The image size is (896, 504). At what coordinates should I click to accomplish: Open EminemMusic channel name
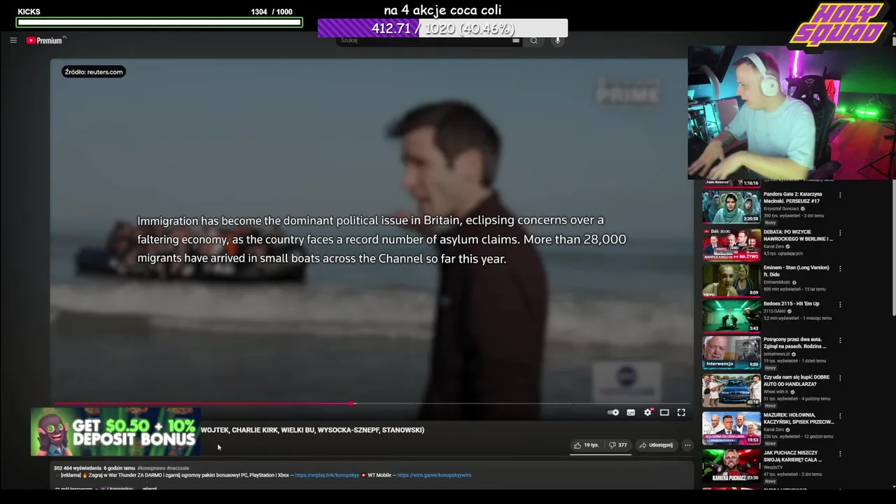pyautogui.click(x=777, y=282)
